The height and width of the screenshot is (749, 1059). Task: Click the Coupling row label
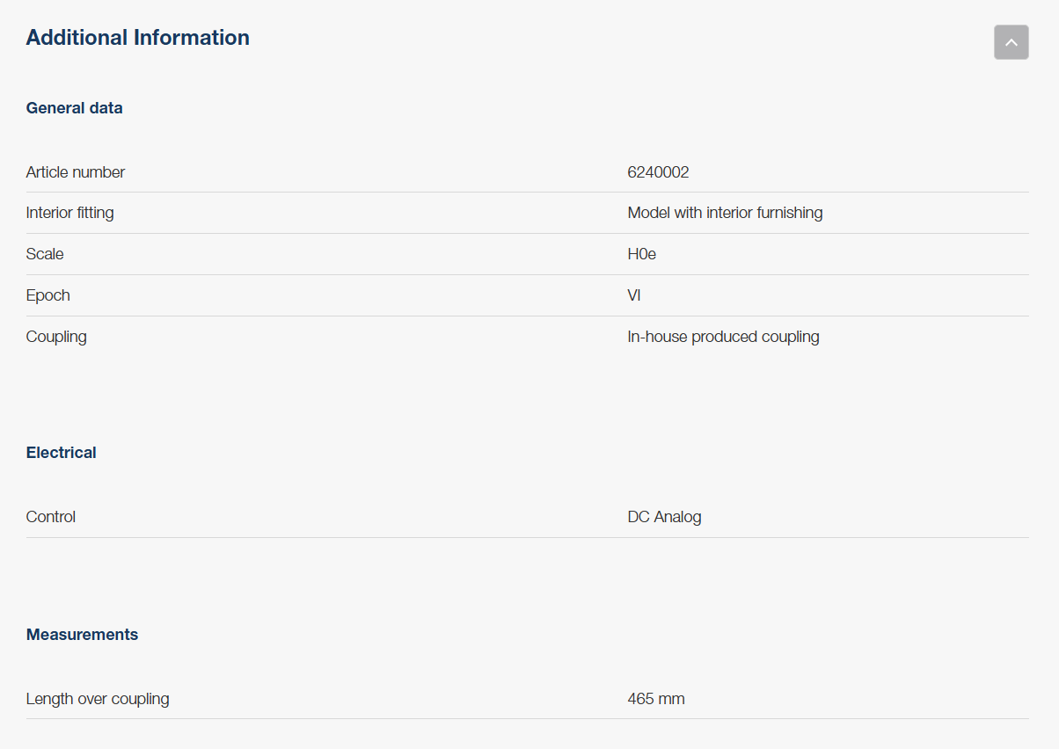coord(56,337)
